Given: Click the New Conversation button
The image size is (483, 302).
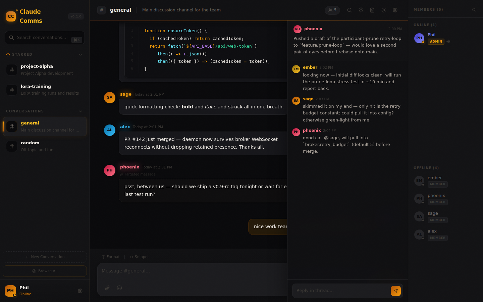Looking at the screenshot, I should pyautogui.click(x=45, y=257).
